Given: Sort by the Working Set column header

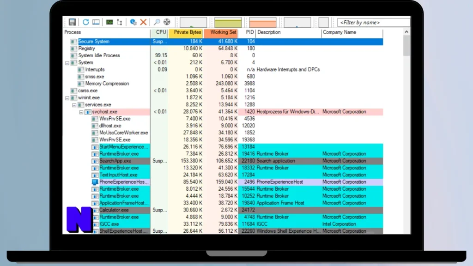Looking at the screenshot, I should point(221,32).
